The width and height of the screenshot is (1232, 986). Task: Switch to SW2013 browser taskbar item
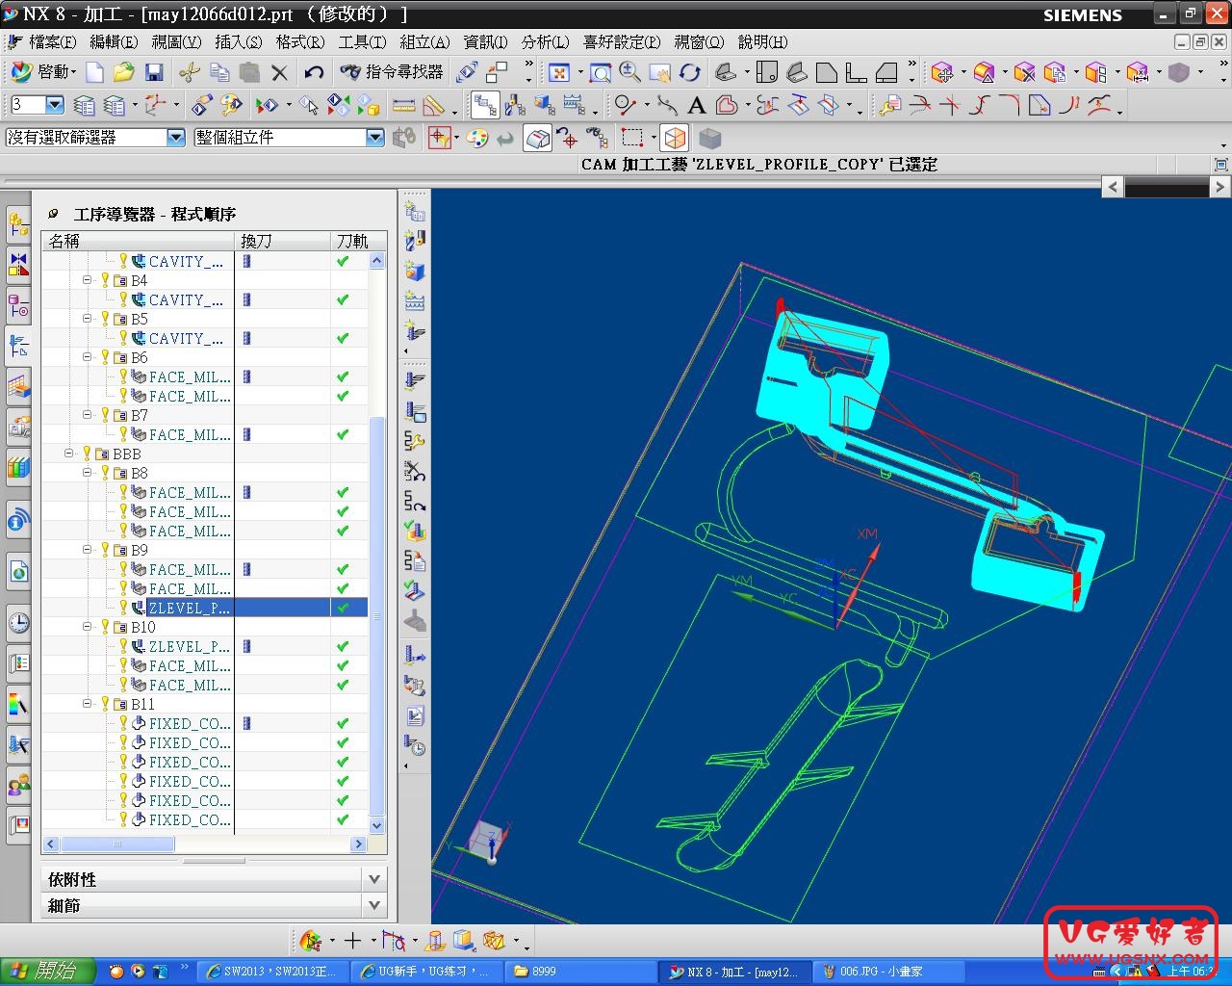tap(271, 972)
